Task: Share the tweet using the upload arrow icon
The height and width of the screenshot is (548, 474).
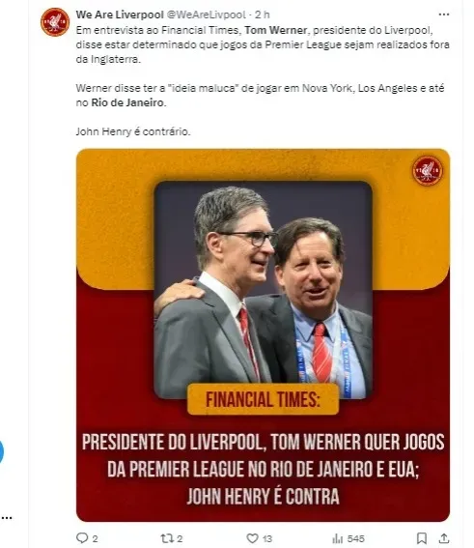Action: tap(444, 538)
